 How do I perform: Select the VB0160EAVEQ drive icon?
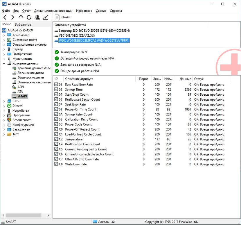[56, 36]
